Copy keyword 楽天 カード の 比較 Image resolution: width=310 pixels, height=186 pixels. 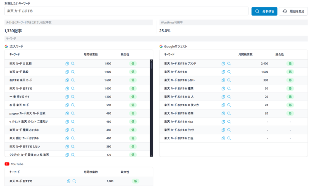[67, 64]
